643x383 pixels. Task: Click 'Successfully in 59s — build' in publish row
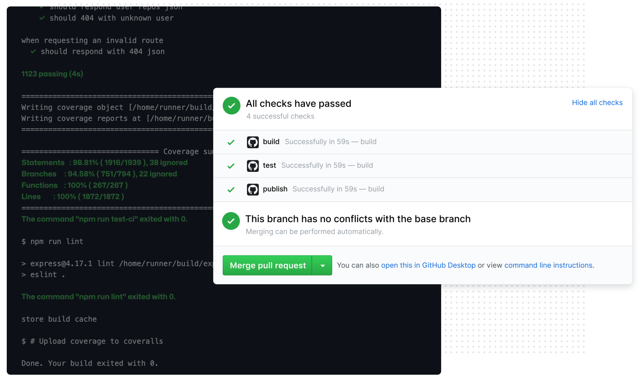[x=338, y=189]
